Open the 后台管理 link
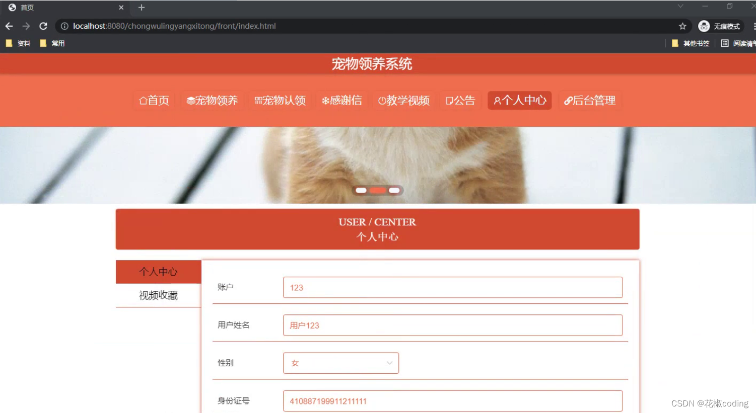 pyautogui.click(x=590, y=100)
